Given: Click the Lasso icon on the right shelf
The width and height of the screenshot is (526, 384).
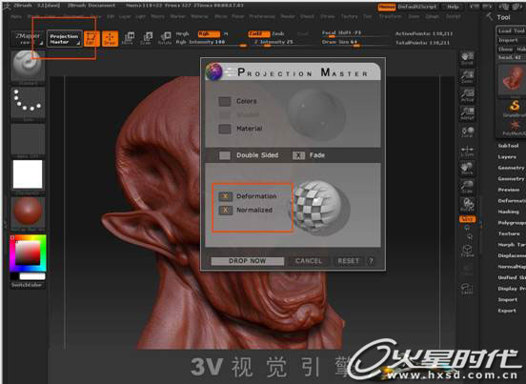Looking at the screenshot, I should point(467,289).
